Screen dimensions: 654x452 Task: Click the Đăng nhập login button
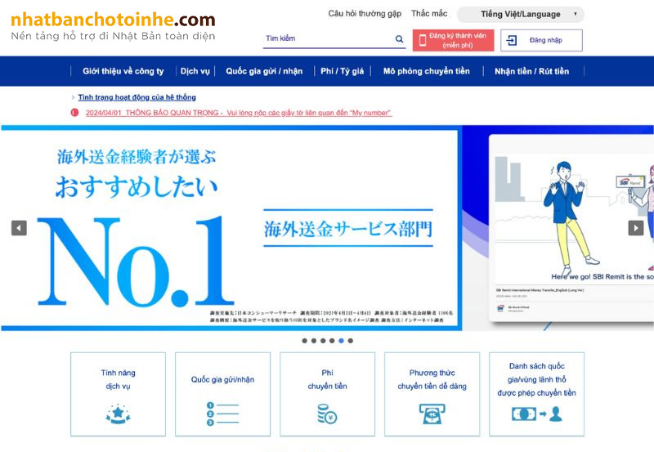541,40
